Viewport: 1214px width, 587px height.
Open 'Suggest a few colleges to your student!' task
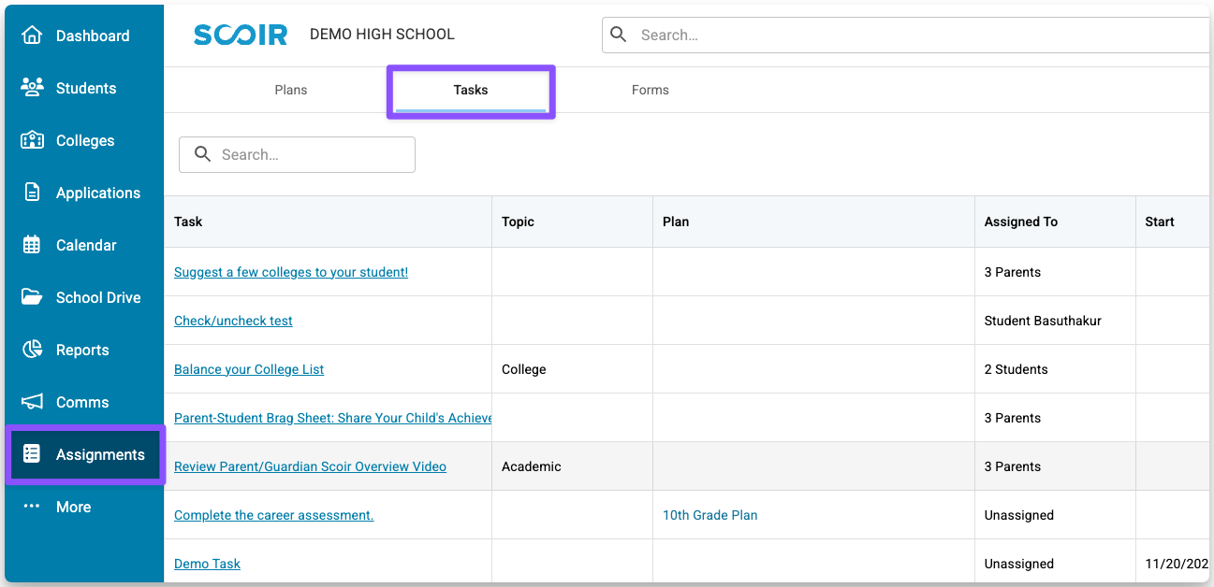point(291,272)
